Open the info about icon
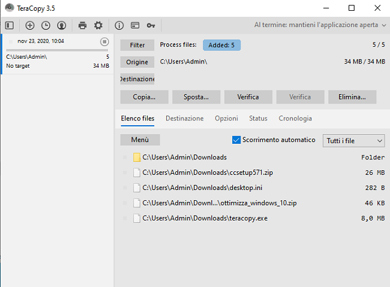 [119, 25]
